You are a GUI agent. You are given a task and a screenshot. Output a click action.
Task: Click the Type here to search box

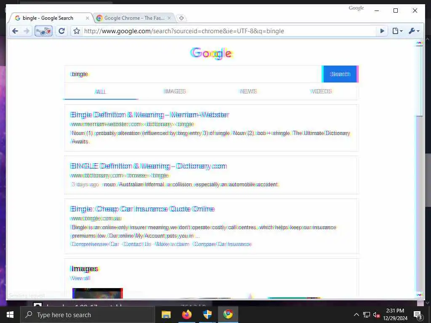(x=88, y=315)
